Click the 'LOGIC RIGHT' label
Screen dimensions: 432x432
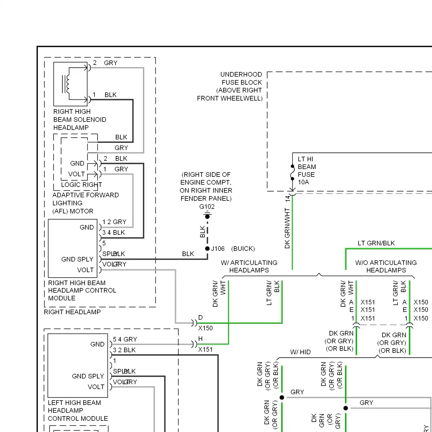(82, 185)
